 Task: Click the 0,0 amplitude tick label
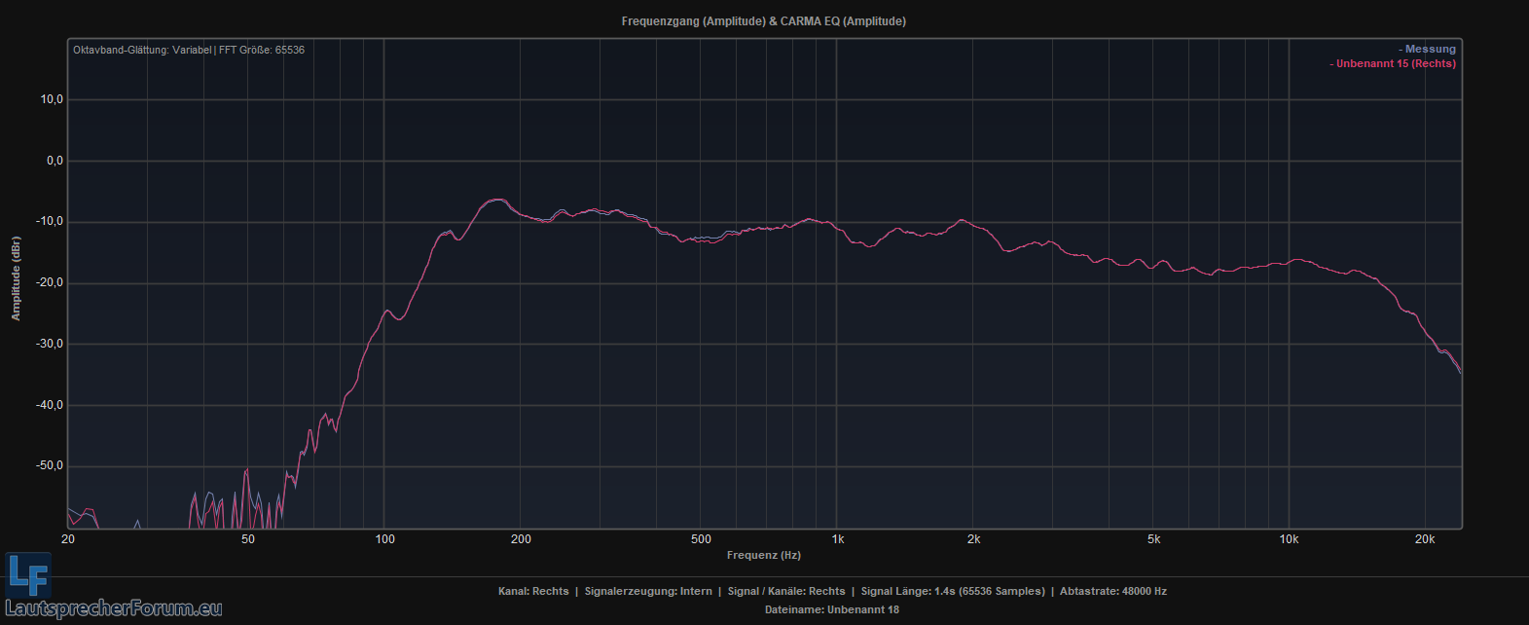tap(52, 161)
